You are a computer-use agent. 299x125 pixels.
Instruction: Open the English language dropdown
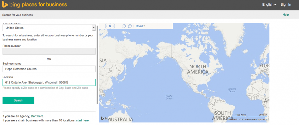(269, 5)
